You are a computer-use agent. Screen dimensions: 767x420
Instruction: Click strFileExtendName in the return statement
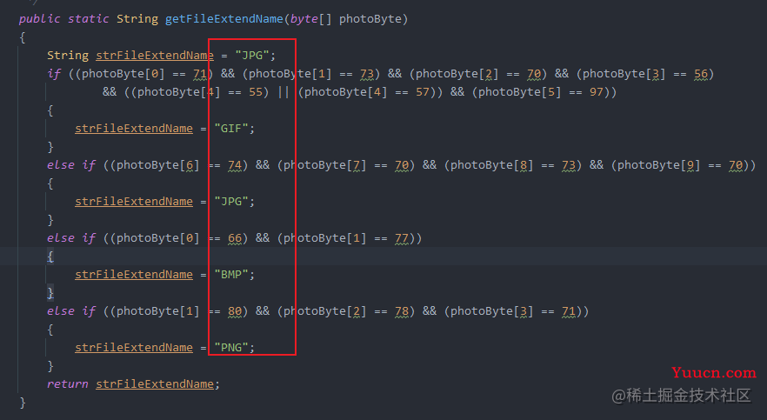coord(157,383)
